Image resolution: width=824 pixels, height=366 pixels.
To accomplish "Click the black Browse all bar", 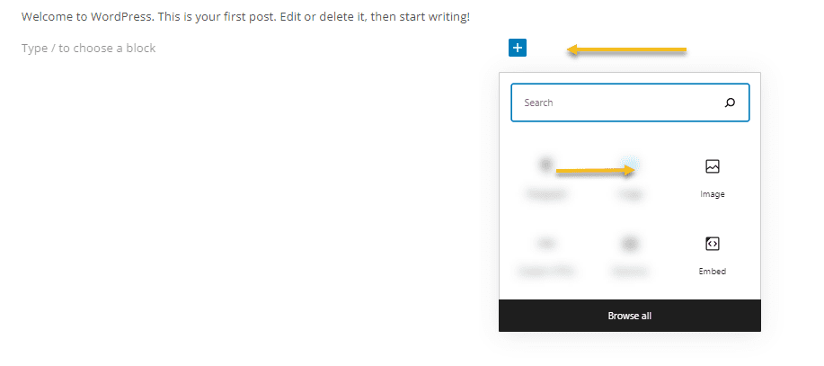I will click(x=630, y=316).
